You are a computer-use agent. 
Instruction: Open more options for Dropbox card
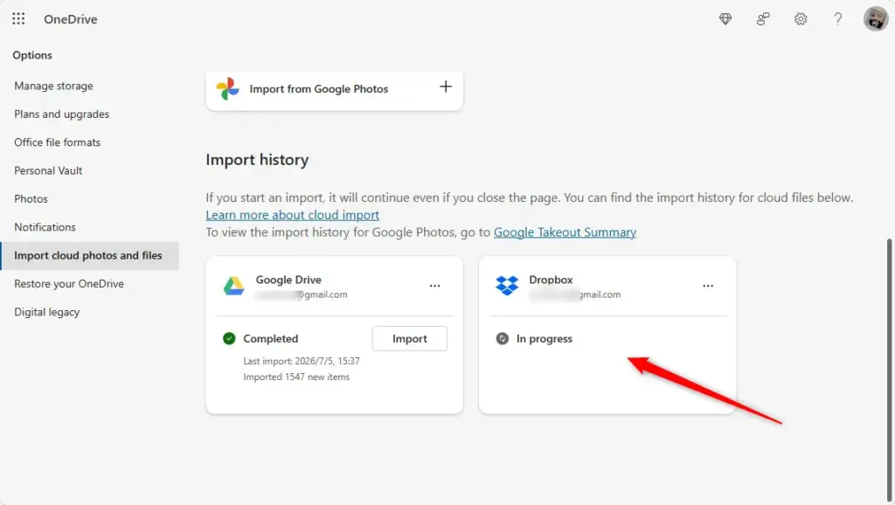pyautogui.click(x=708, y=286)
